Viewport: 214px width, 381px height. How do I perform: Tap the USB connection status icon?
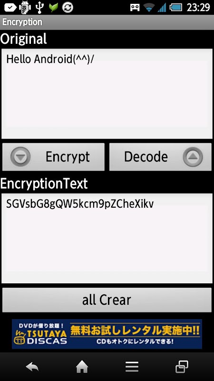pyautogui.click(x=39, y=7)
